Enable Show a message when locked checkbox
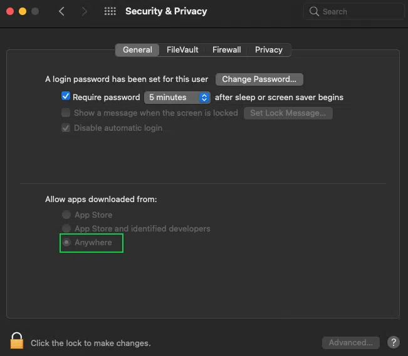Viewport: 408px width, 356px height. coord(66,113)
